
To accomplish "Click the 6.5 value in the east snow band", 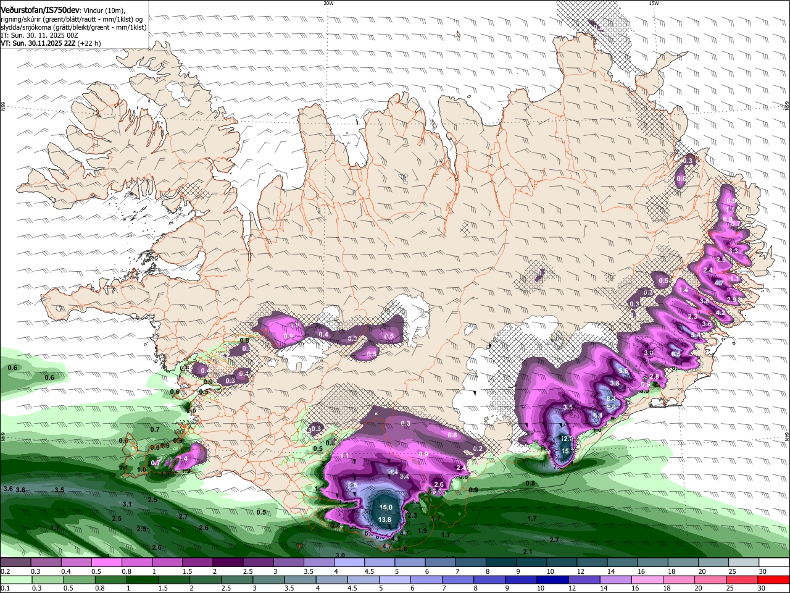I will 676,355.
